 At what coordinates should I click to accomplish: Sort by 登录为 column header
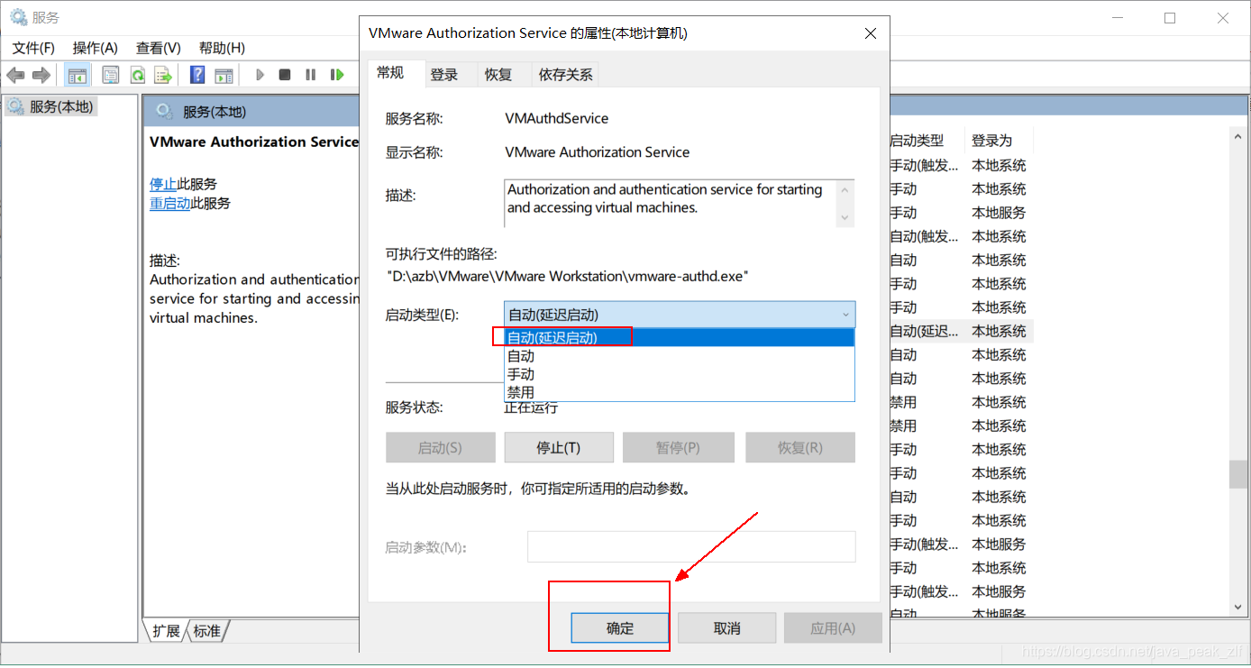coord(999,141)
